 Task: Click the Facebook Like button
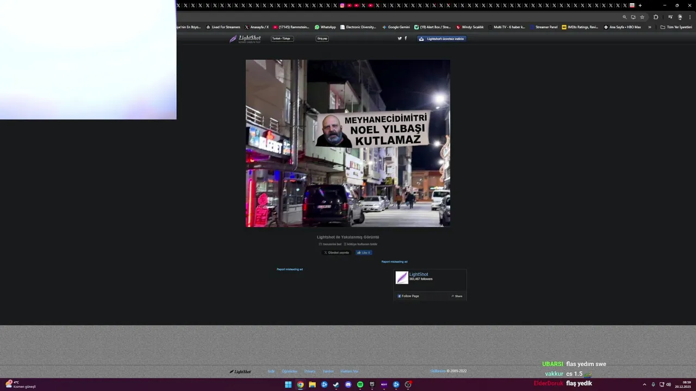click(364, 253)
